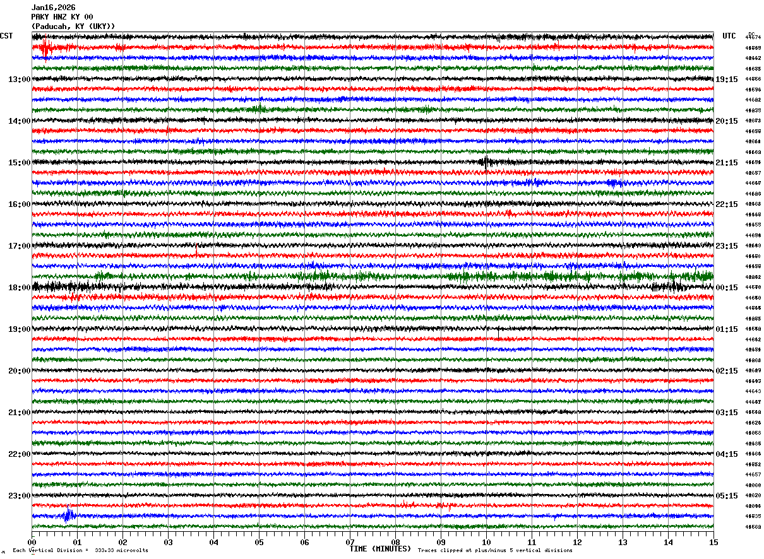Click the 05:15 UTC time label

pyautogui.click(x=727, y=496)
